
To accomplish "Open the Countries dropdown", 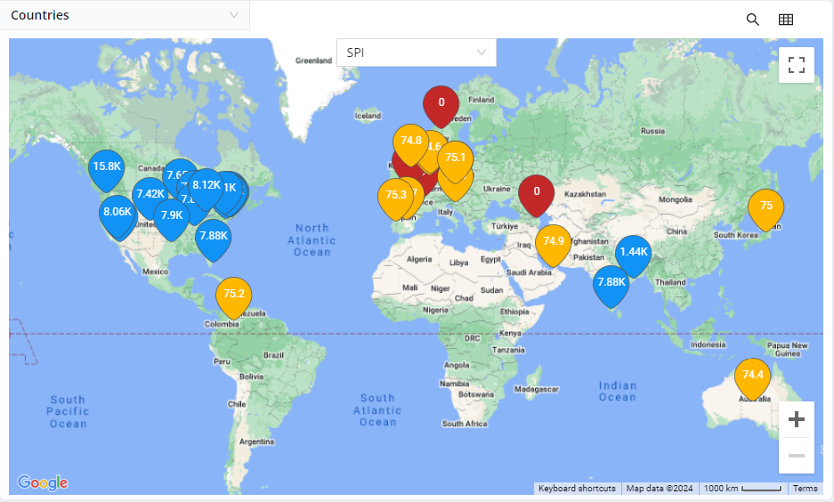I will tap(125, 15).
